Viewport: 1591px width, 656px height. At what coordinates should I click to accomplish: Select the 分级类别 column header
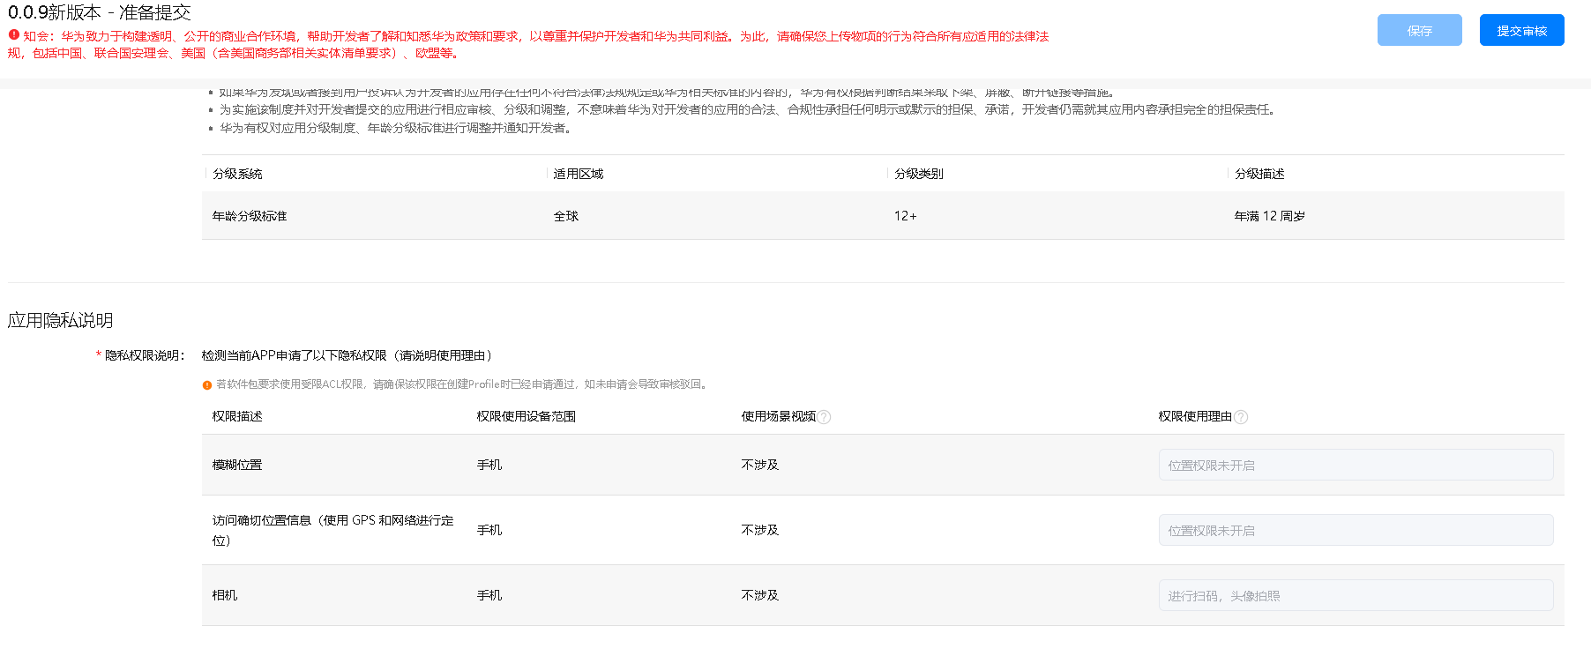[x=919, y=174]
